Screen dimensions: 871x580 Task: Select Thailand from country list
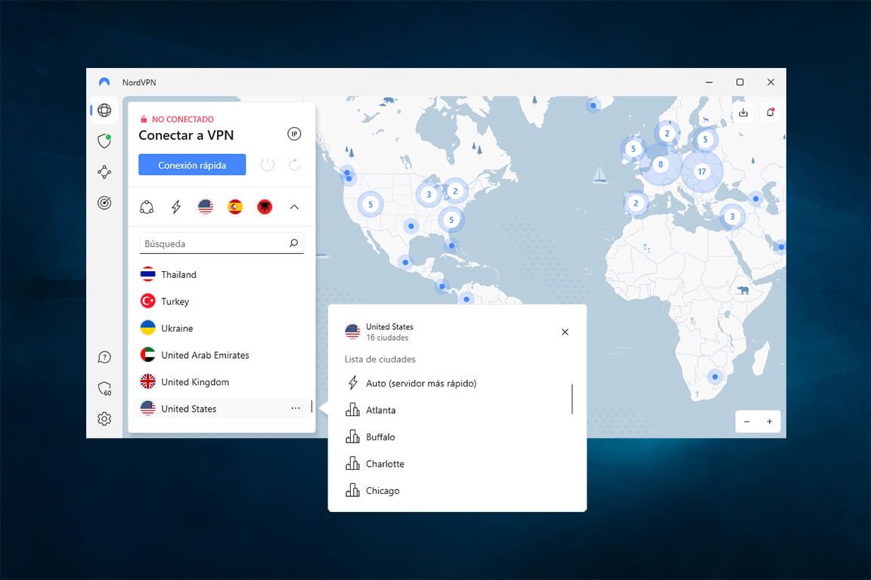click(x=222, y=274)
